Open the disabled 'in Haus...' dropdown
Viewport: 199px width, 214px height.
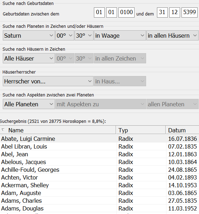120,81
